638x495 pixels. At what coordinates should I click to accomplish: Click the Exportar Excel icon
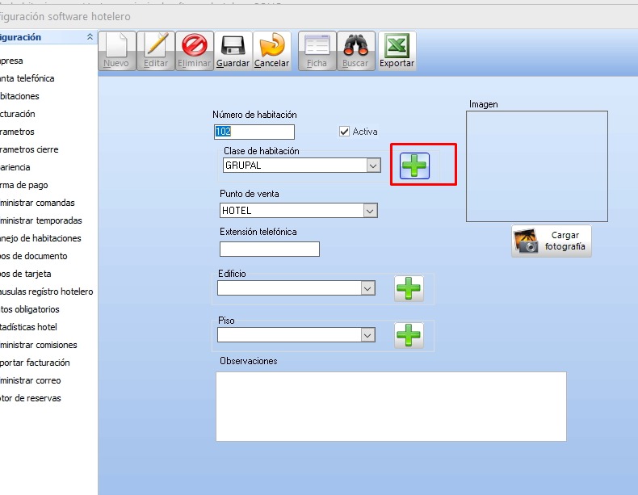click(x=397, y=46)
